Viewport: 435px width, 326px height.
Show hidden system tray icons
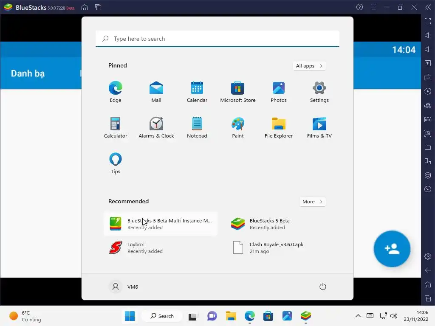(x=358, y=316)
